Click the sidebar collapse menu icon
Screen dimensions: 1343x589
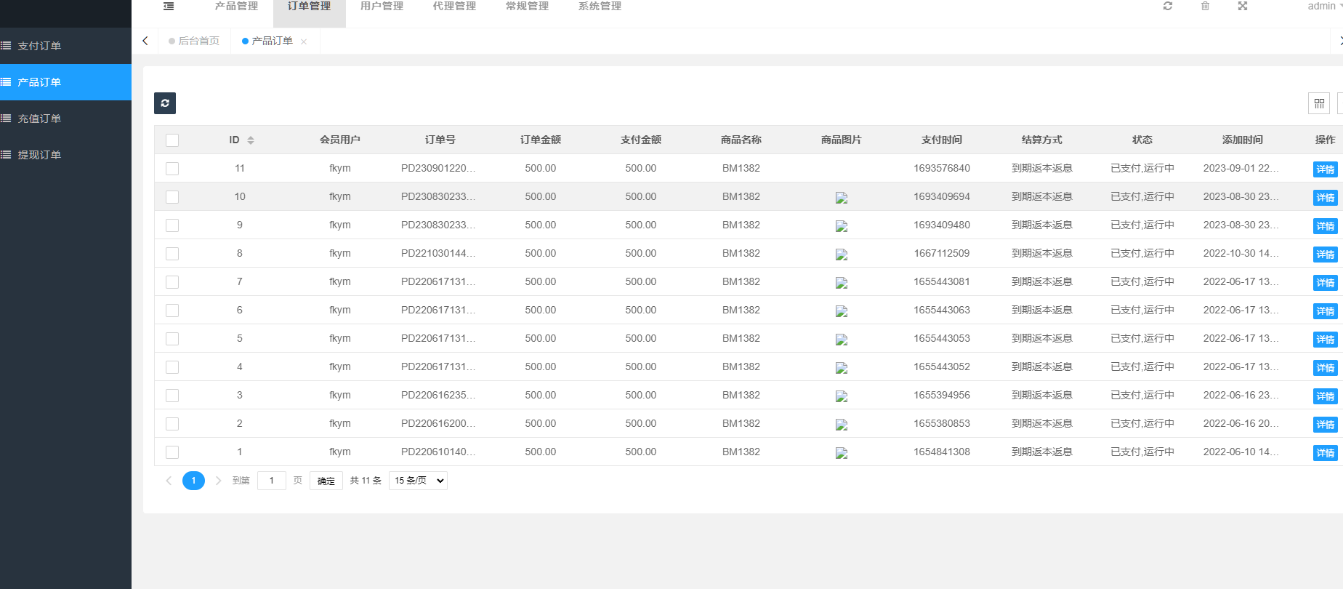pos(169,7)
